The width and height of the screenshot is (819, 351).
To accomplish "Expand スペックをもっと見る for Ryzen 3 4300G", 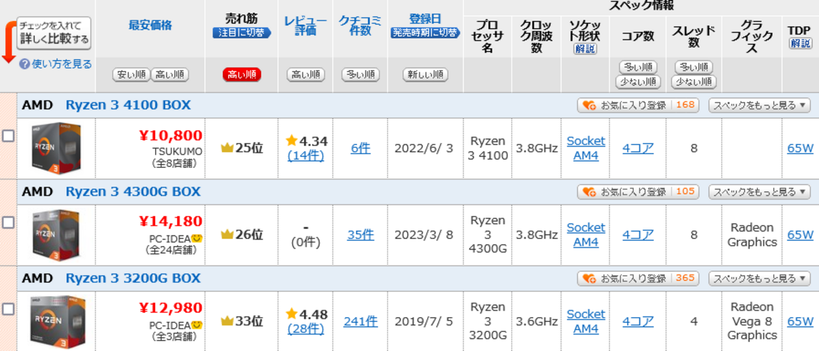I will pyautogui.click(x=759, y=192).
